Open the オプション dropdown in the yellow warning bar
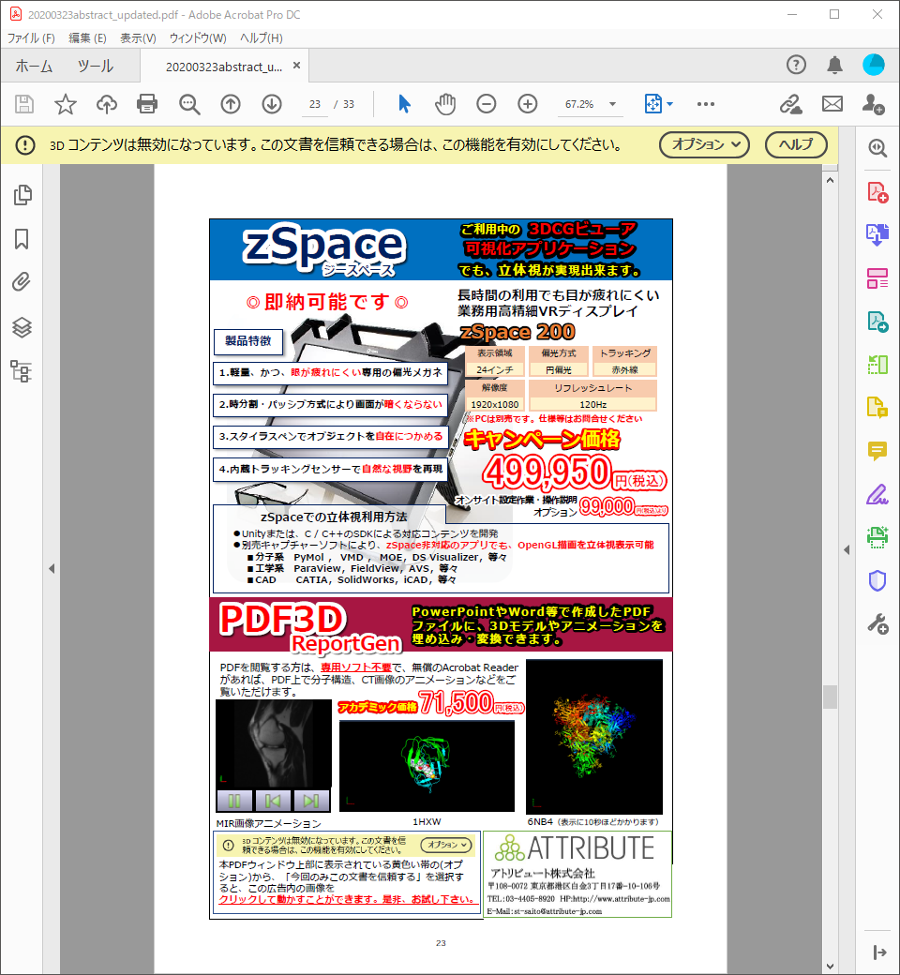Screen dimensions: 900x975 pyautogui.click(x=705, y=145)
